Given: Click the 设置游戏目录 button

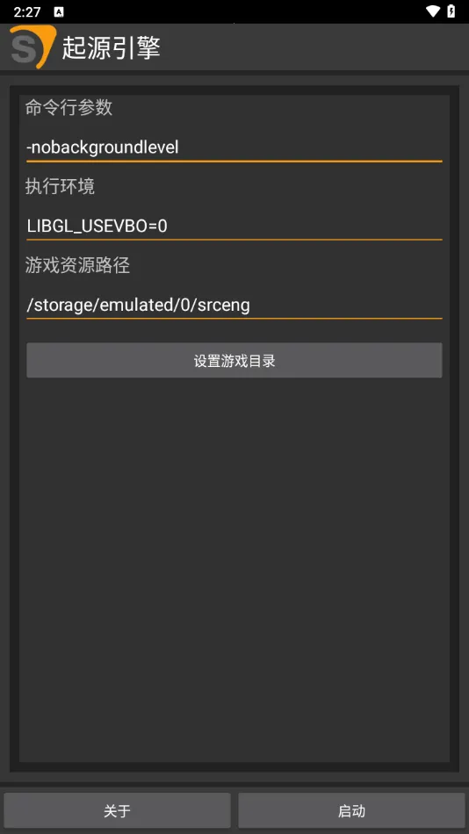Looking at the screenshot, I should pos(234,361).
